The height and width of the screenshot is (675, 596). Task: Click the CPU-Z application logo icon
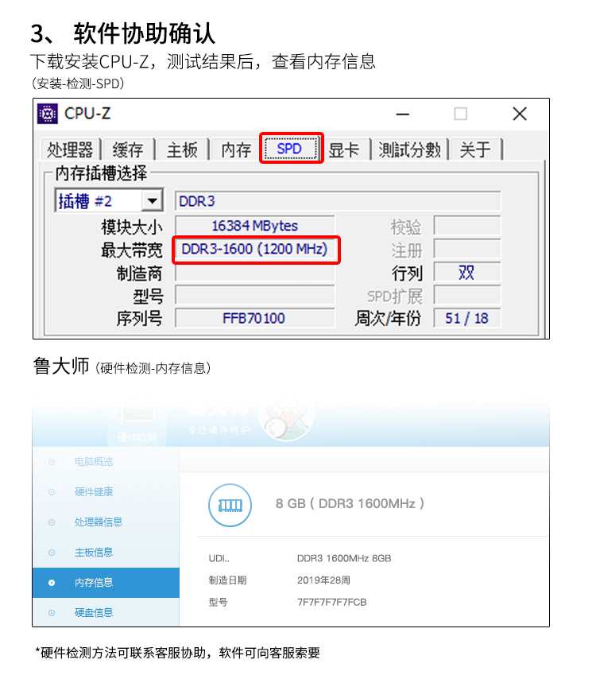click(48, 114)
